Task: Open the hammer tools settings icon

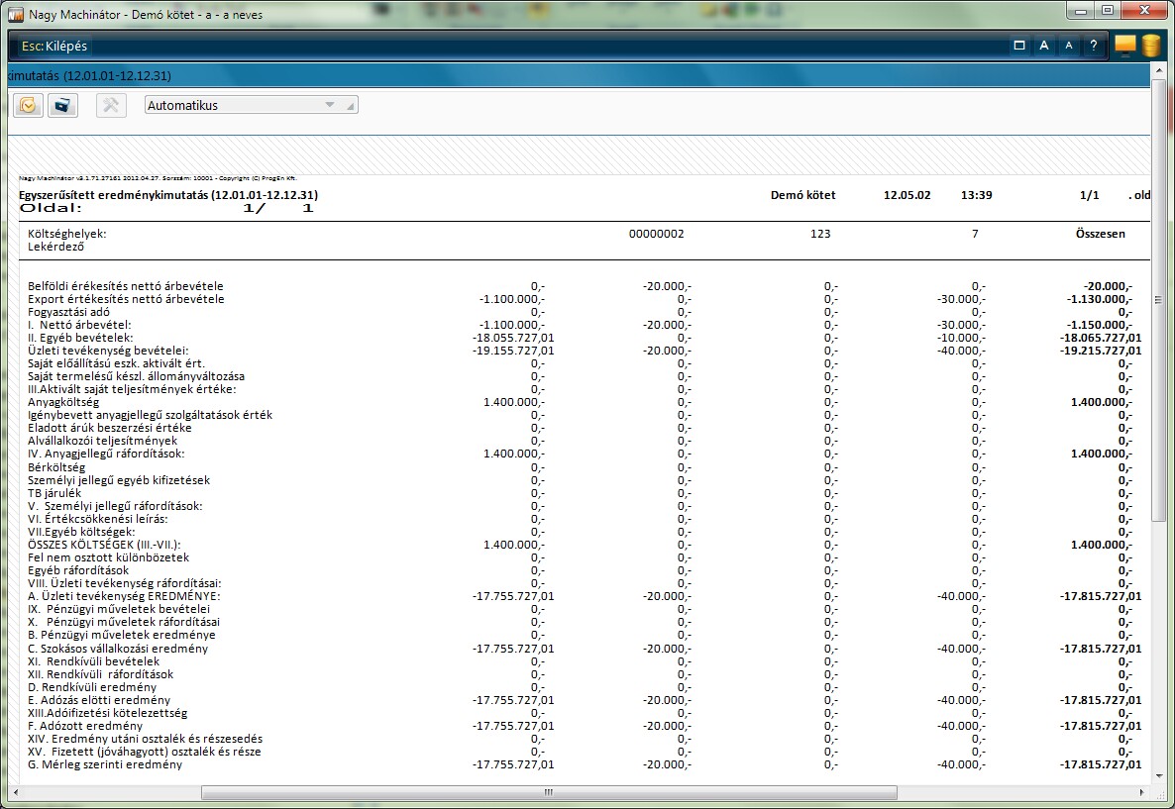Action: pyautogui.click(x=111, y=105)
